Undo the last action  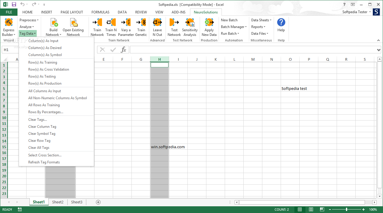(22, 4)
